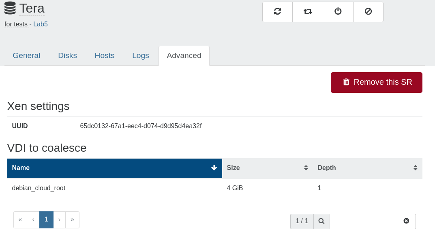
Task: Click the forget SR ban icon
Action: [x=368, y=12]
